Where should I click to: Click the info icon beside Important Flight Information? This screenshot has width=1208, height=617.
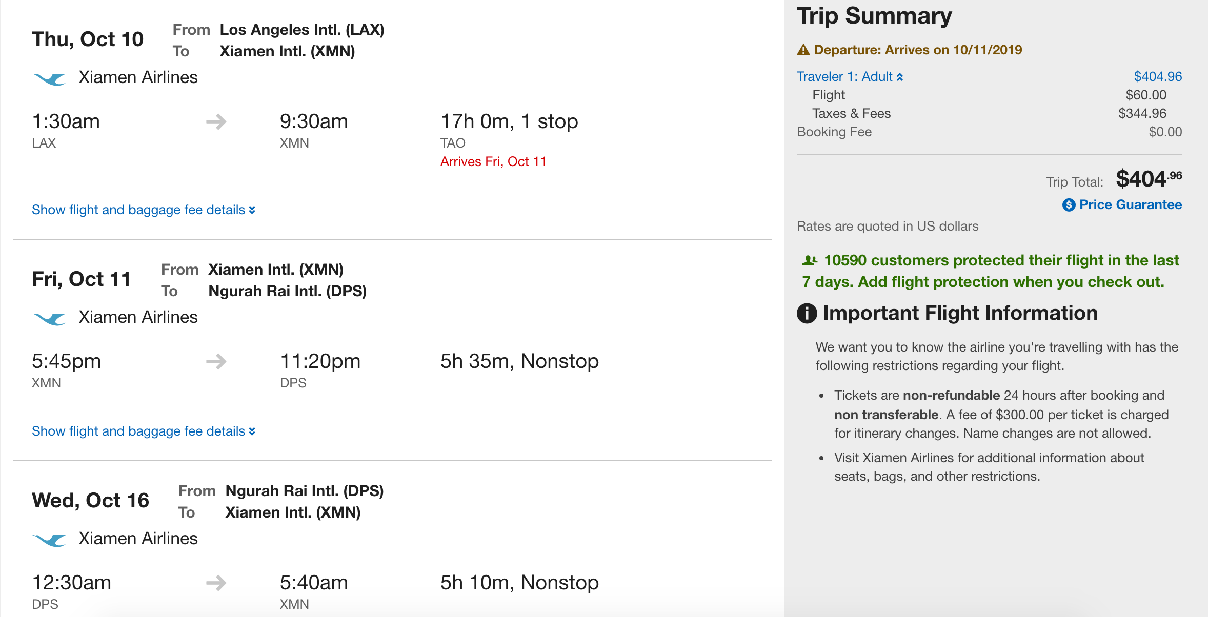point(807,313)
